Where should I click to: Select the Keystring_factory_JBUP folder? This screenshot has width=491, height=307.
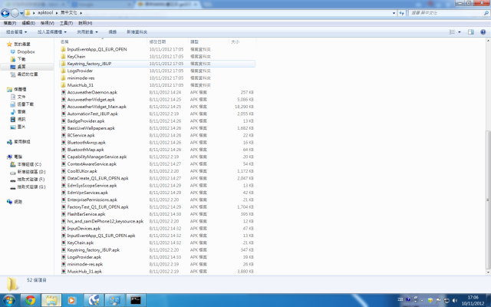[x=157, y=64]
